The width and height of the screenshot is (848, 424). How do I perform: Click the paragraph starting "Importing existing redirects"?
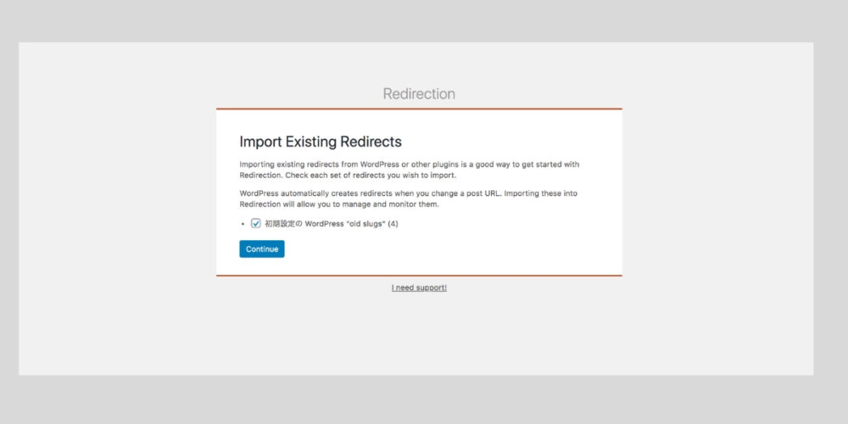410,170
